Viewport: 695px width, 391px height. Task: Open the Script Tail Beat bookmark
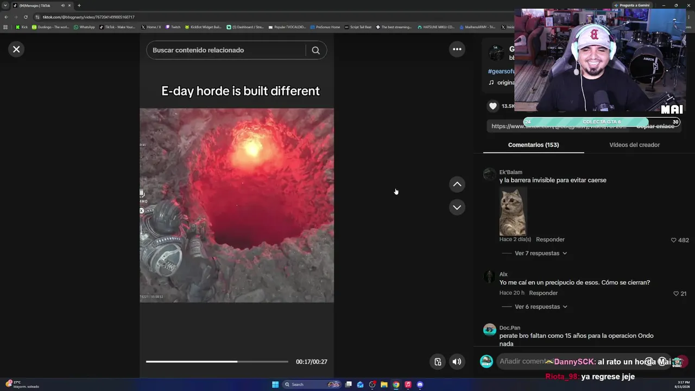coord(358,27)
